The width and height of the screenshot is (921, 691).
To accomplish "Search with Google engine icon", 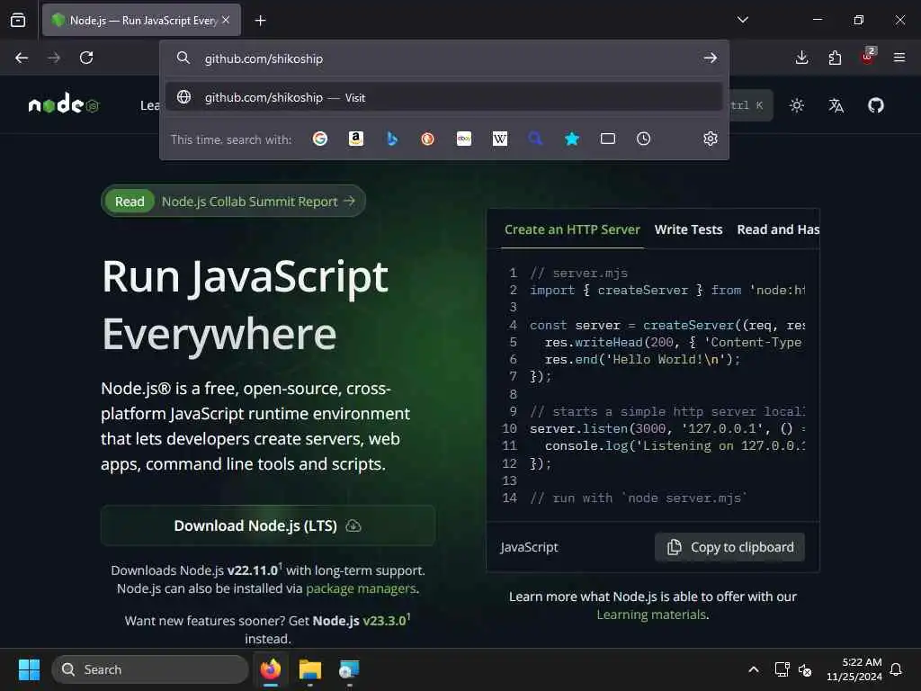I will (320, 139).
